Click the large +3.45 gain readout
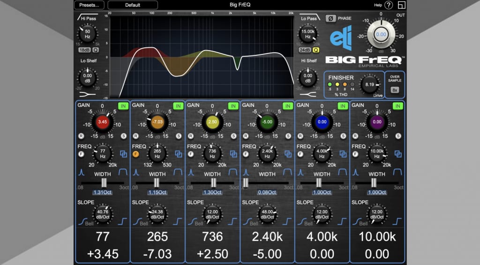Screen dimensions: 480x265 point(103,254)
